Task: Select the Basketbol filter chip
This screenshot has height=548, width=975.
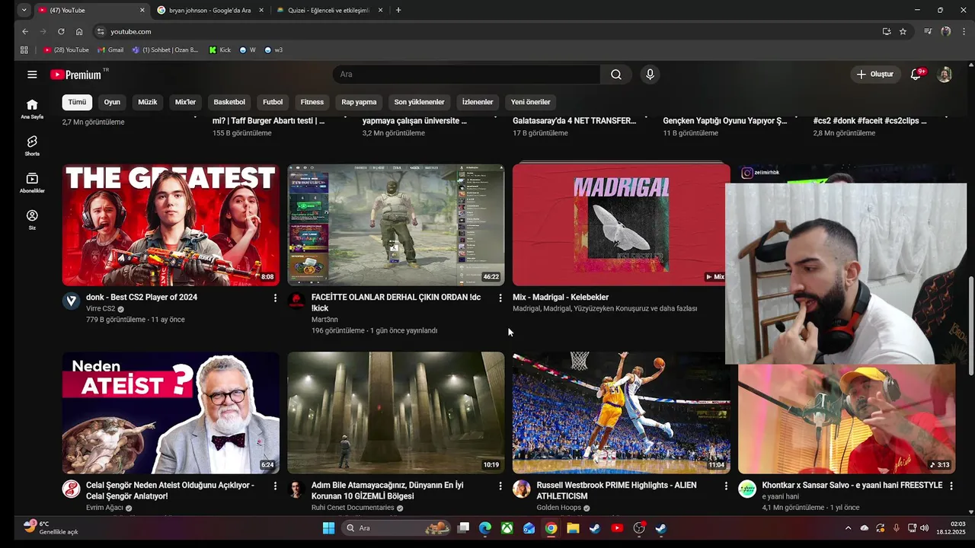Action: pos(229,102)
